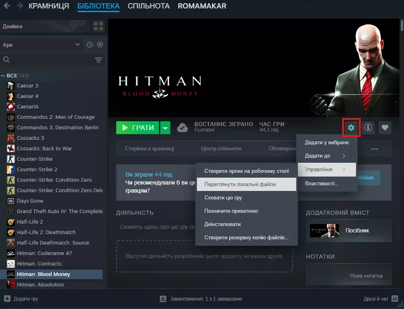Click Grand Theft Auto IV icon
Viewport: 404px width, 309px height.
click(x=11, y=211)
